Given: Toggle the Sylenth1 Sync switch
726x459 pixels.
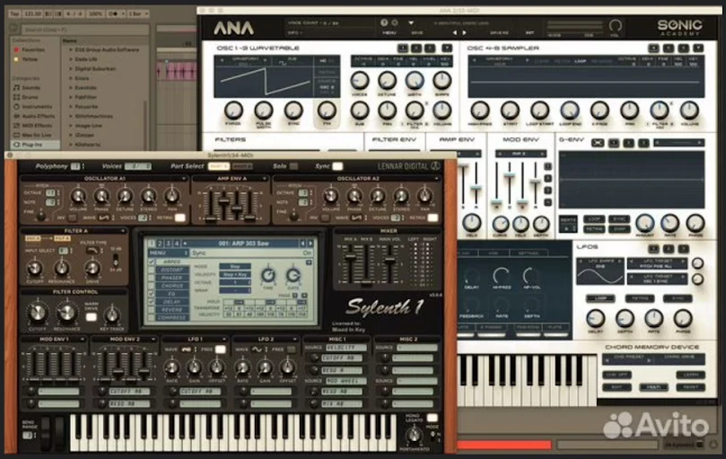Looking at the screenshot, I should [337, 166].
